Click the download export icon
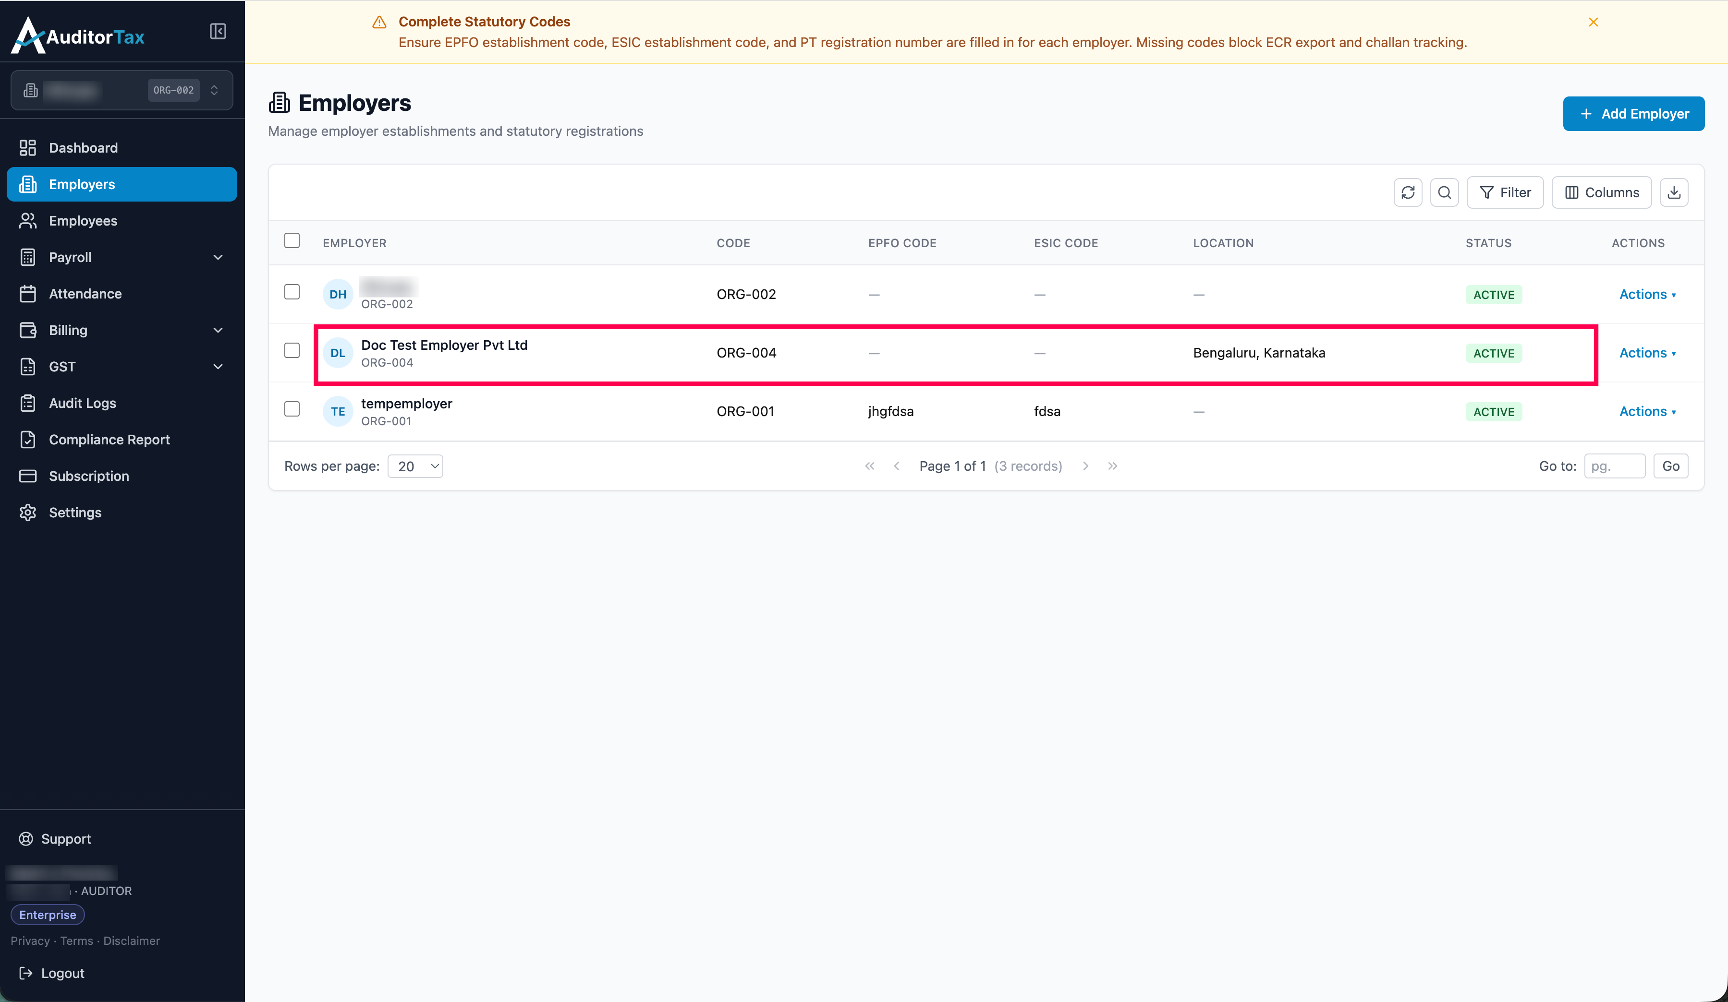This screenshot has width=1728, height=1002. [x=1674, y=192]
